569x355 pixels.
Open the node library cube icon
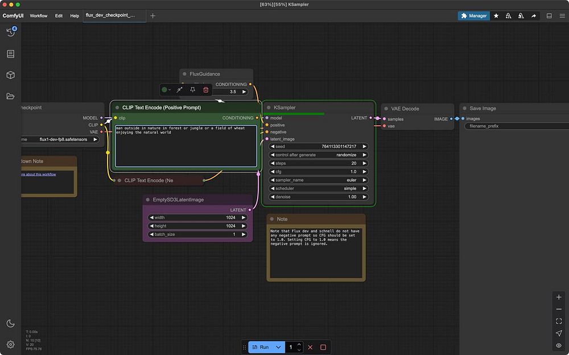click(x=10, y=75)
